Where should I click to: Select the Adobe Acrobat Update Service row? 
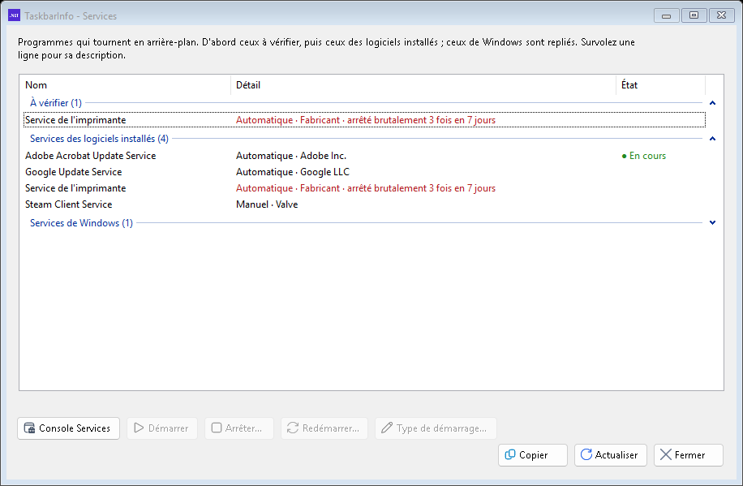(364, 156)
